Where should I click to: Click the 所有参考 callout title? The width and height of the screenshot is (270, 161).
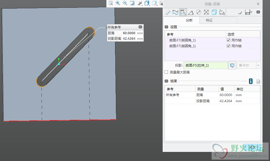coord(114,27)
